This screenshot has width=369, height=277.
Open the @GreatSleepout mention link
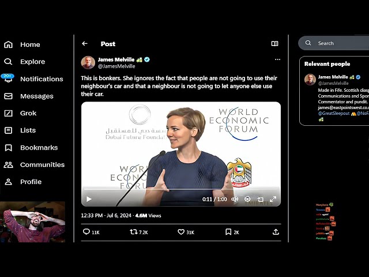[334, 113]
